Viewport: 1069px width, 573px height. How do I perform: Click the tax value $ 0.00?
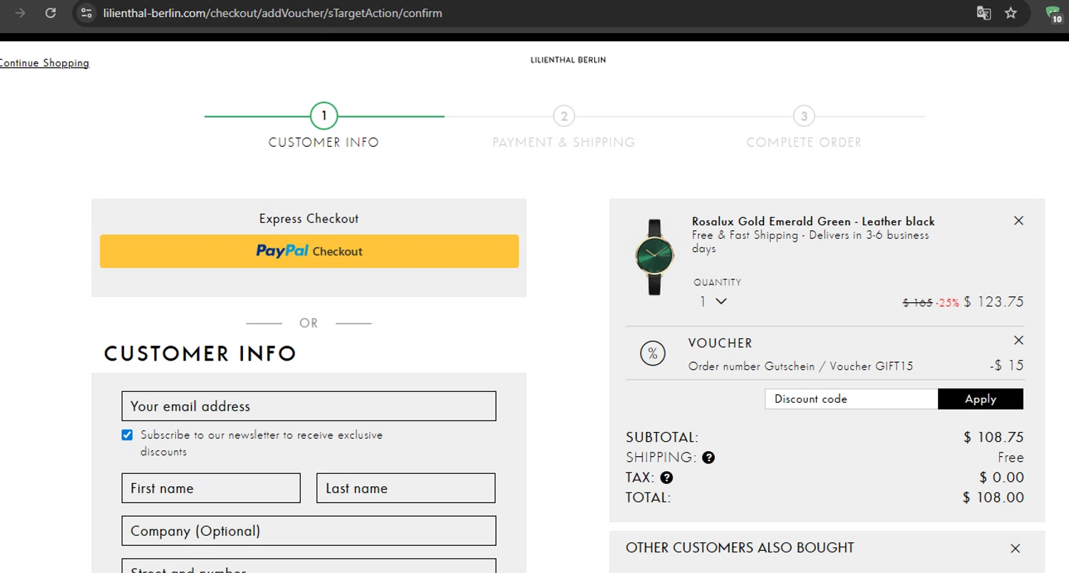[x=1001, y=477]
